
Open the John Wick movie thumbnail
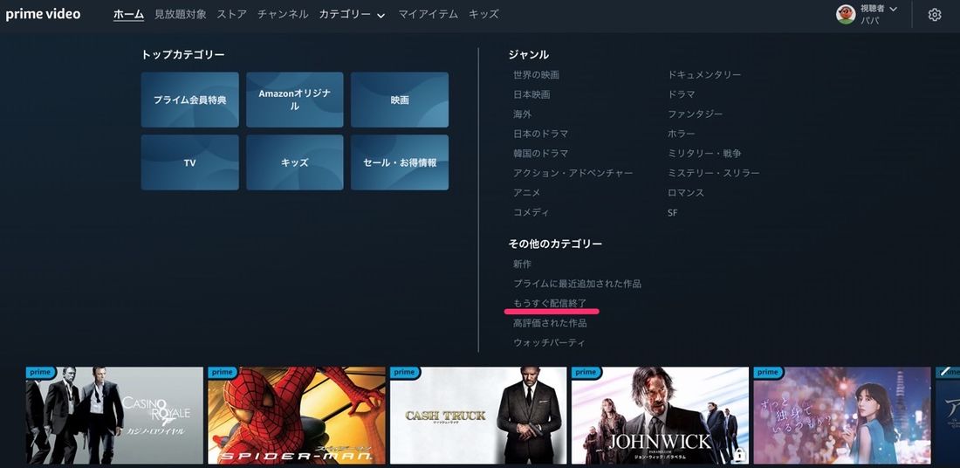point(660,416)
